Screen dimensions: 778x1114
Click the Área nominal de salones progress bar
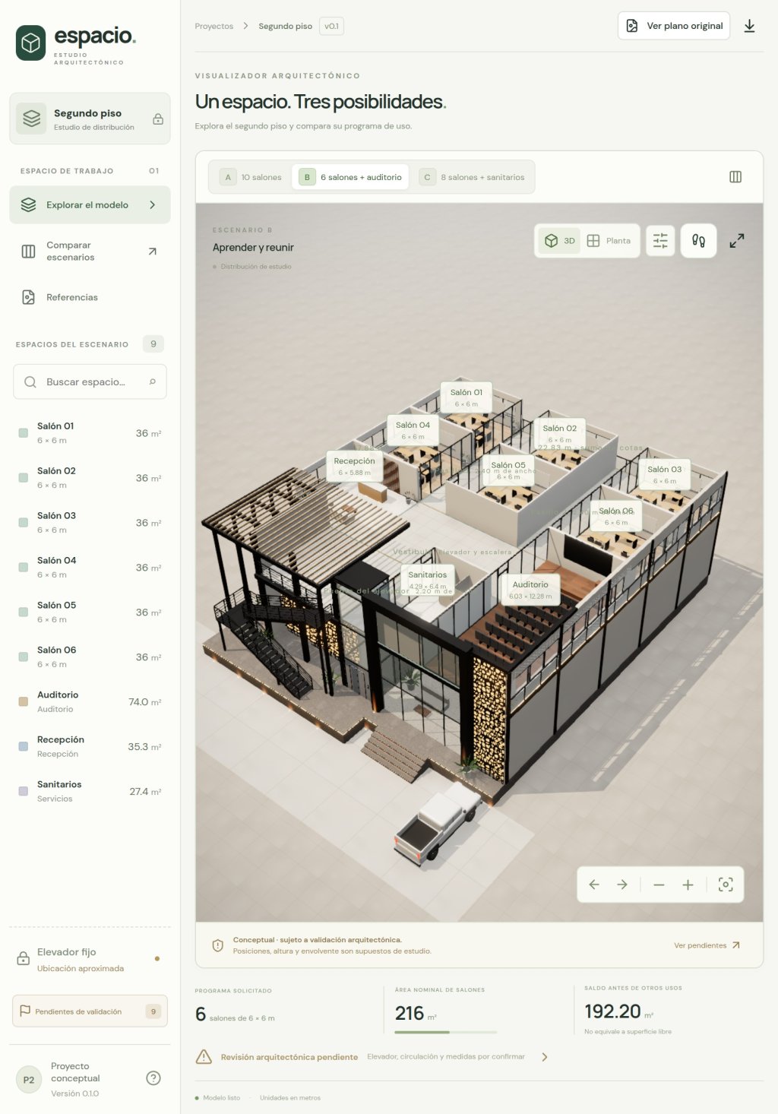[x=446, y=1032]
